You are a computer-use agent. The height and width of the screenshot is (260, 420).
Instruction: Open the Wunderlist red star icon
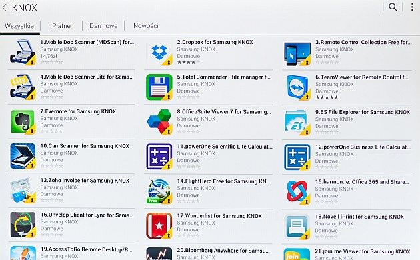(159, 226)
